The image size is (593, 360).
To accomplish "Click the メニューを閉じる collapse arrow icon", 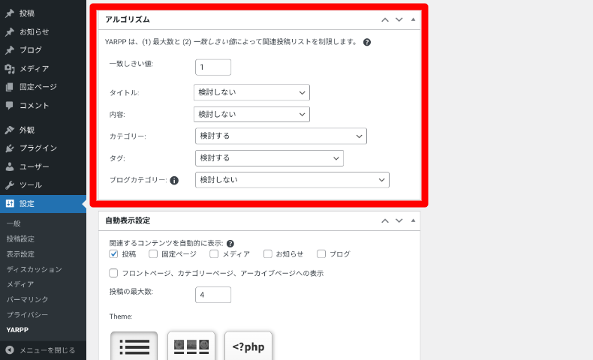I will [x=10, y=350].
